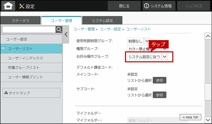Click the search magnifier icon
Viewport: 212px width, 124px height.
coord(59,30)
